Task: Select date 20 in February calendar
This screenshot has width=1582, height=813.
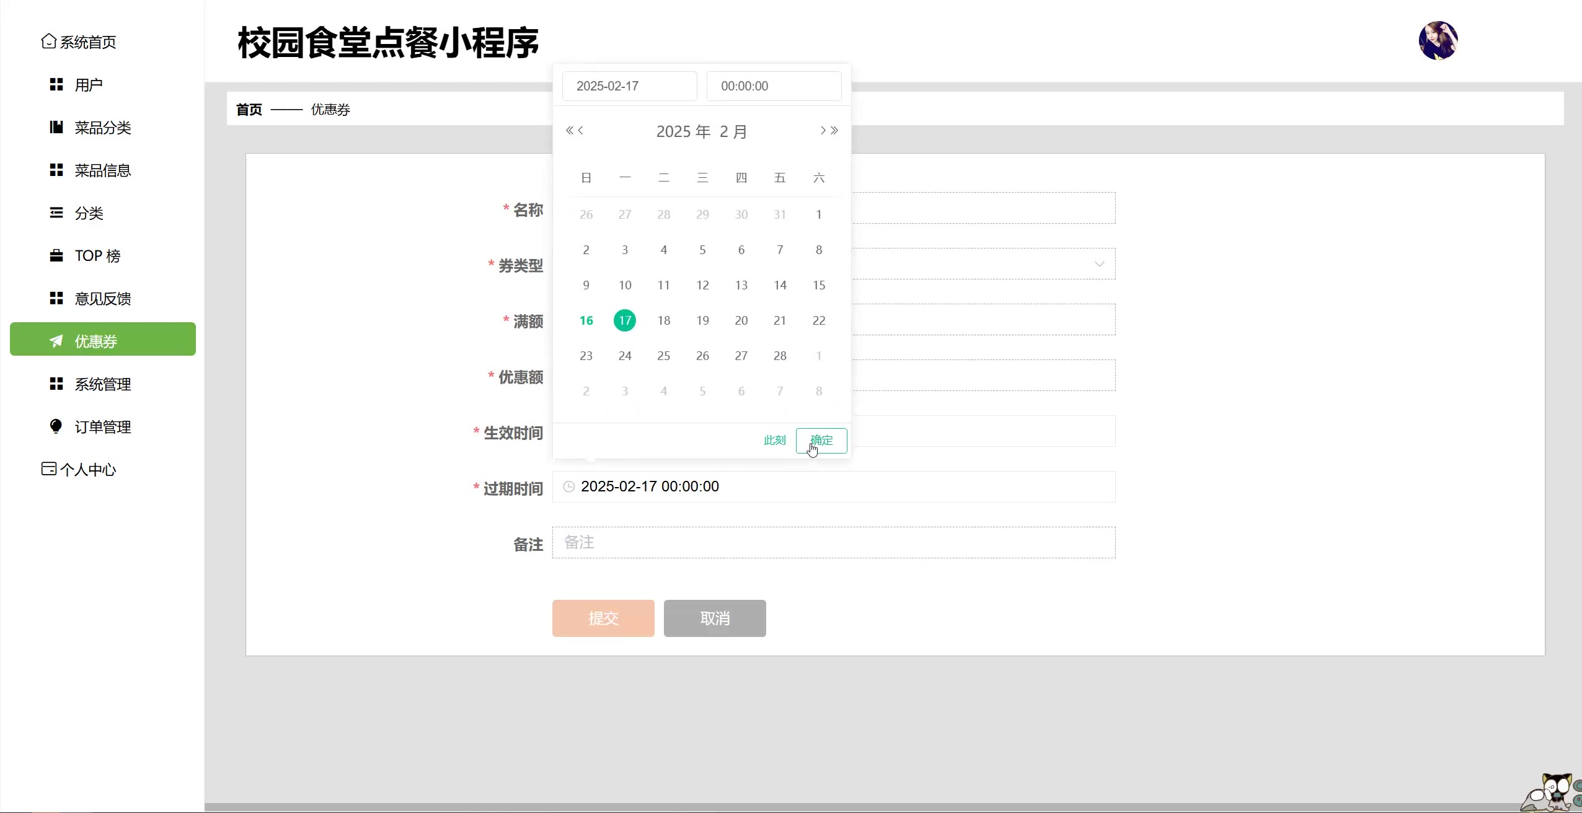Action: point(741,320)
